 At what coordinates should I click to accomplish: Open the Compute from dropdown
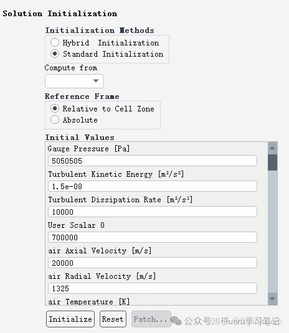[74, 81]
